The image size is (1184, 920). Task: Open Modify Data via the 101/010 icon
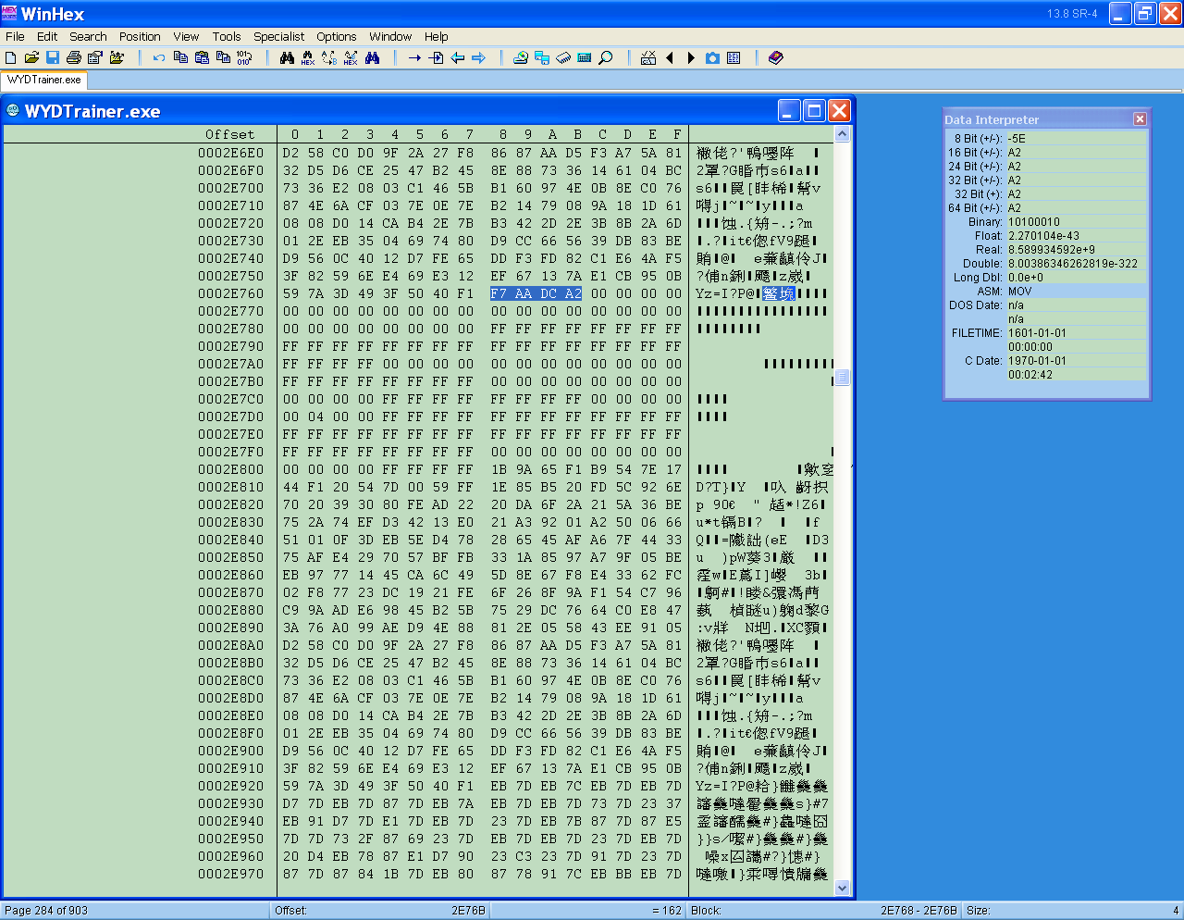pyautogui.click(x=244, y=57)
